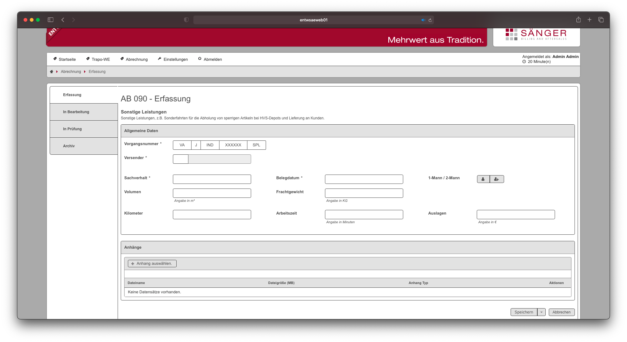Open the Speichern split-button dropdown arrow
627x342 pixels.
[x=541, y=312]
